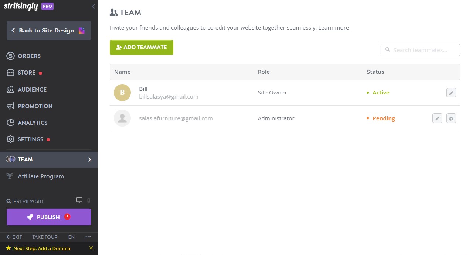
Task: Click the Add Teammate button
Action: [x=141, y=47]
